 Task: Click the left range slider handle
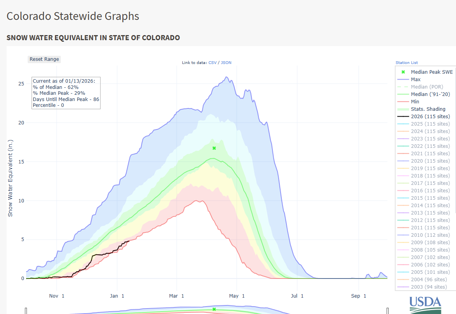[26, 310]
